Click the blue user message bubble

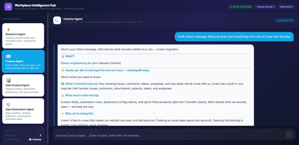pos(234,37)
